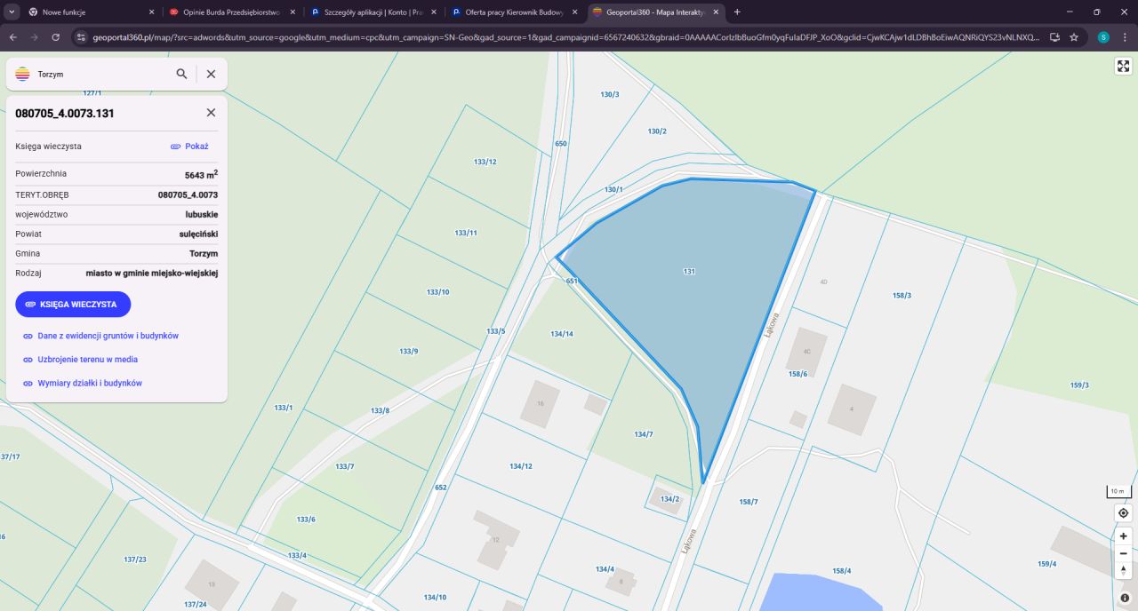Go back in browser history

coord(12,37)
